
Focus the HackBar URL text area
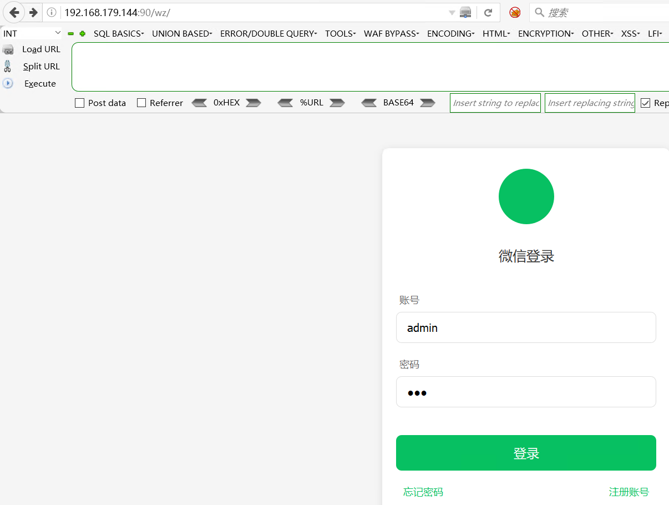pos(370,67)
